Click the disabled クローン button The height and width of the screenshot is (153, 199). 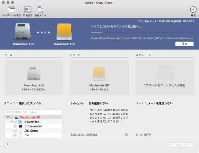pos(182,145)
